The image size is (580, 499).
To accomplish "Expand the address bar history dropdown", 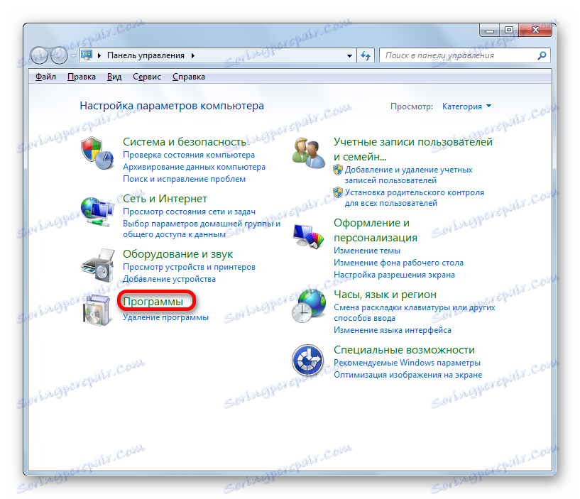I will [349, 56].
